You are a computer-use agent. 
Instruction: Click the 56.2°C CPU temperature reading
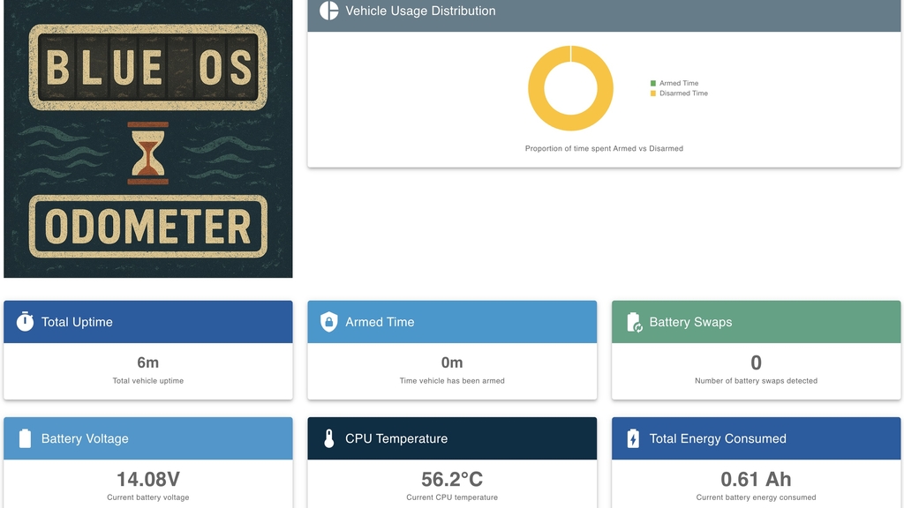452,479
